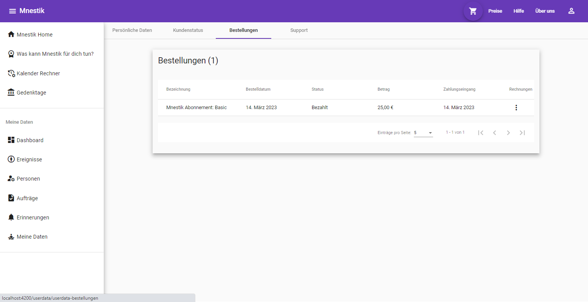Go to the last page of orders
Screen dimensions: 588x302
tap(522, 133)
